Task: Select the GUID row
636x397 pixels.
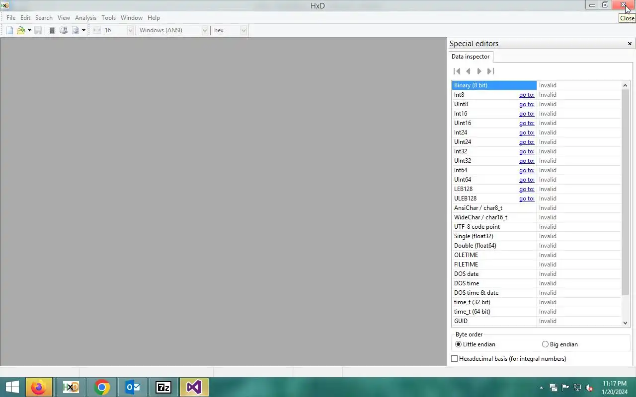Action: (x=537, y=321)
